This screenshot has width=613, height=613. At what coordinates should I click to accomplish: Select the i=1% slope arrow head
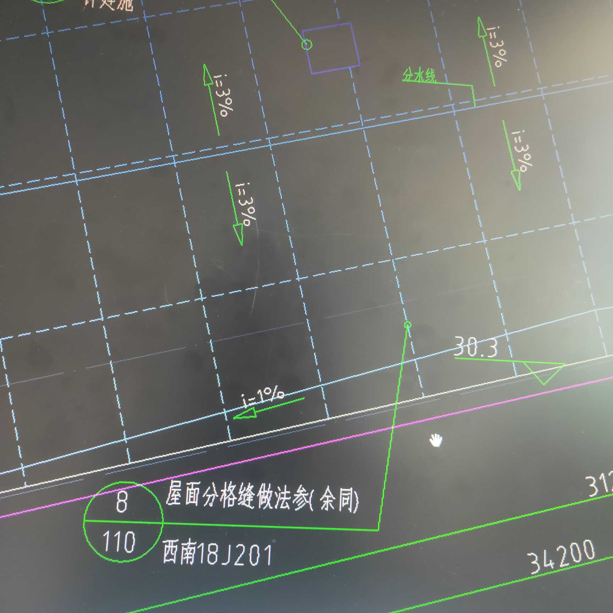pyautogui.click(x=245, y=414)
